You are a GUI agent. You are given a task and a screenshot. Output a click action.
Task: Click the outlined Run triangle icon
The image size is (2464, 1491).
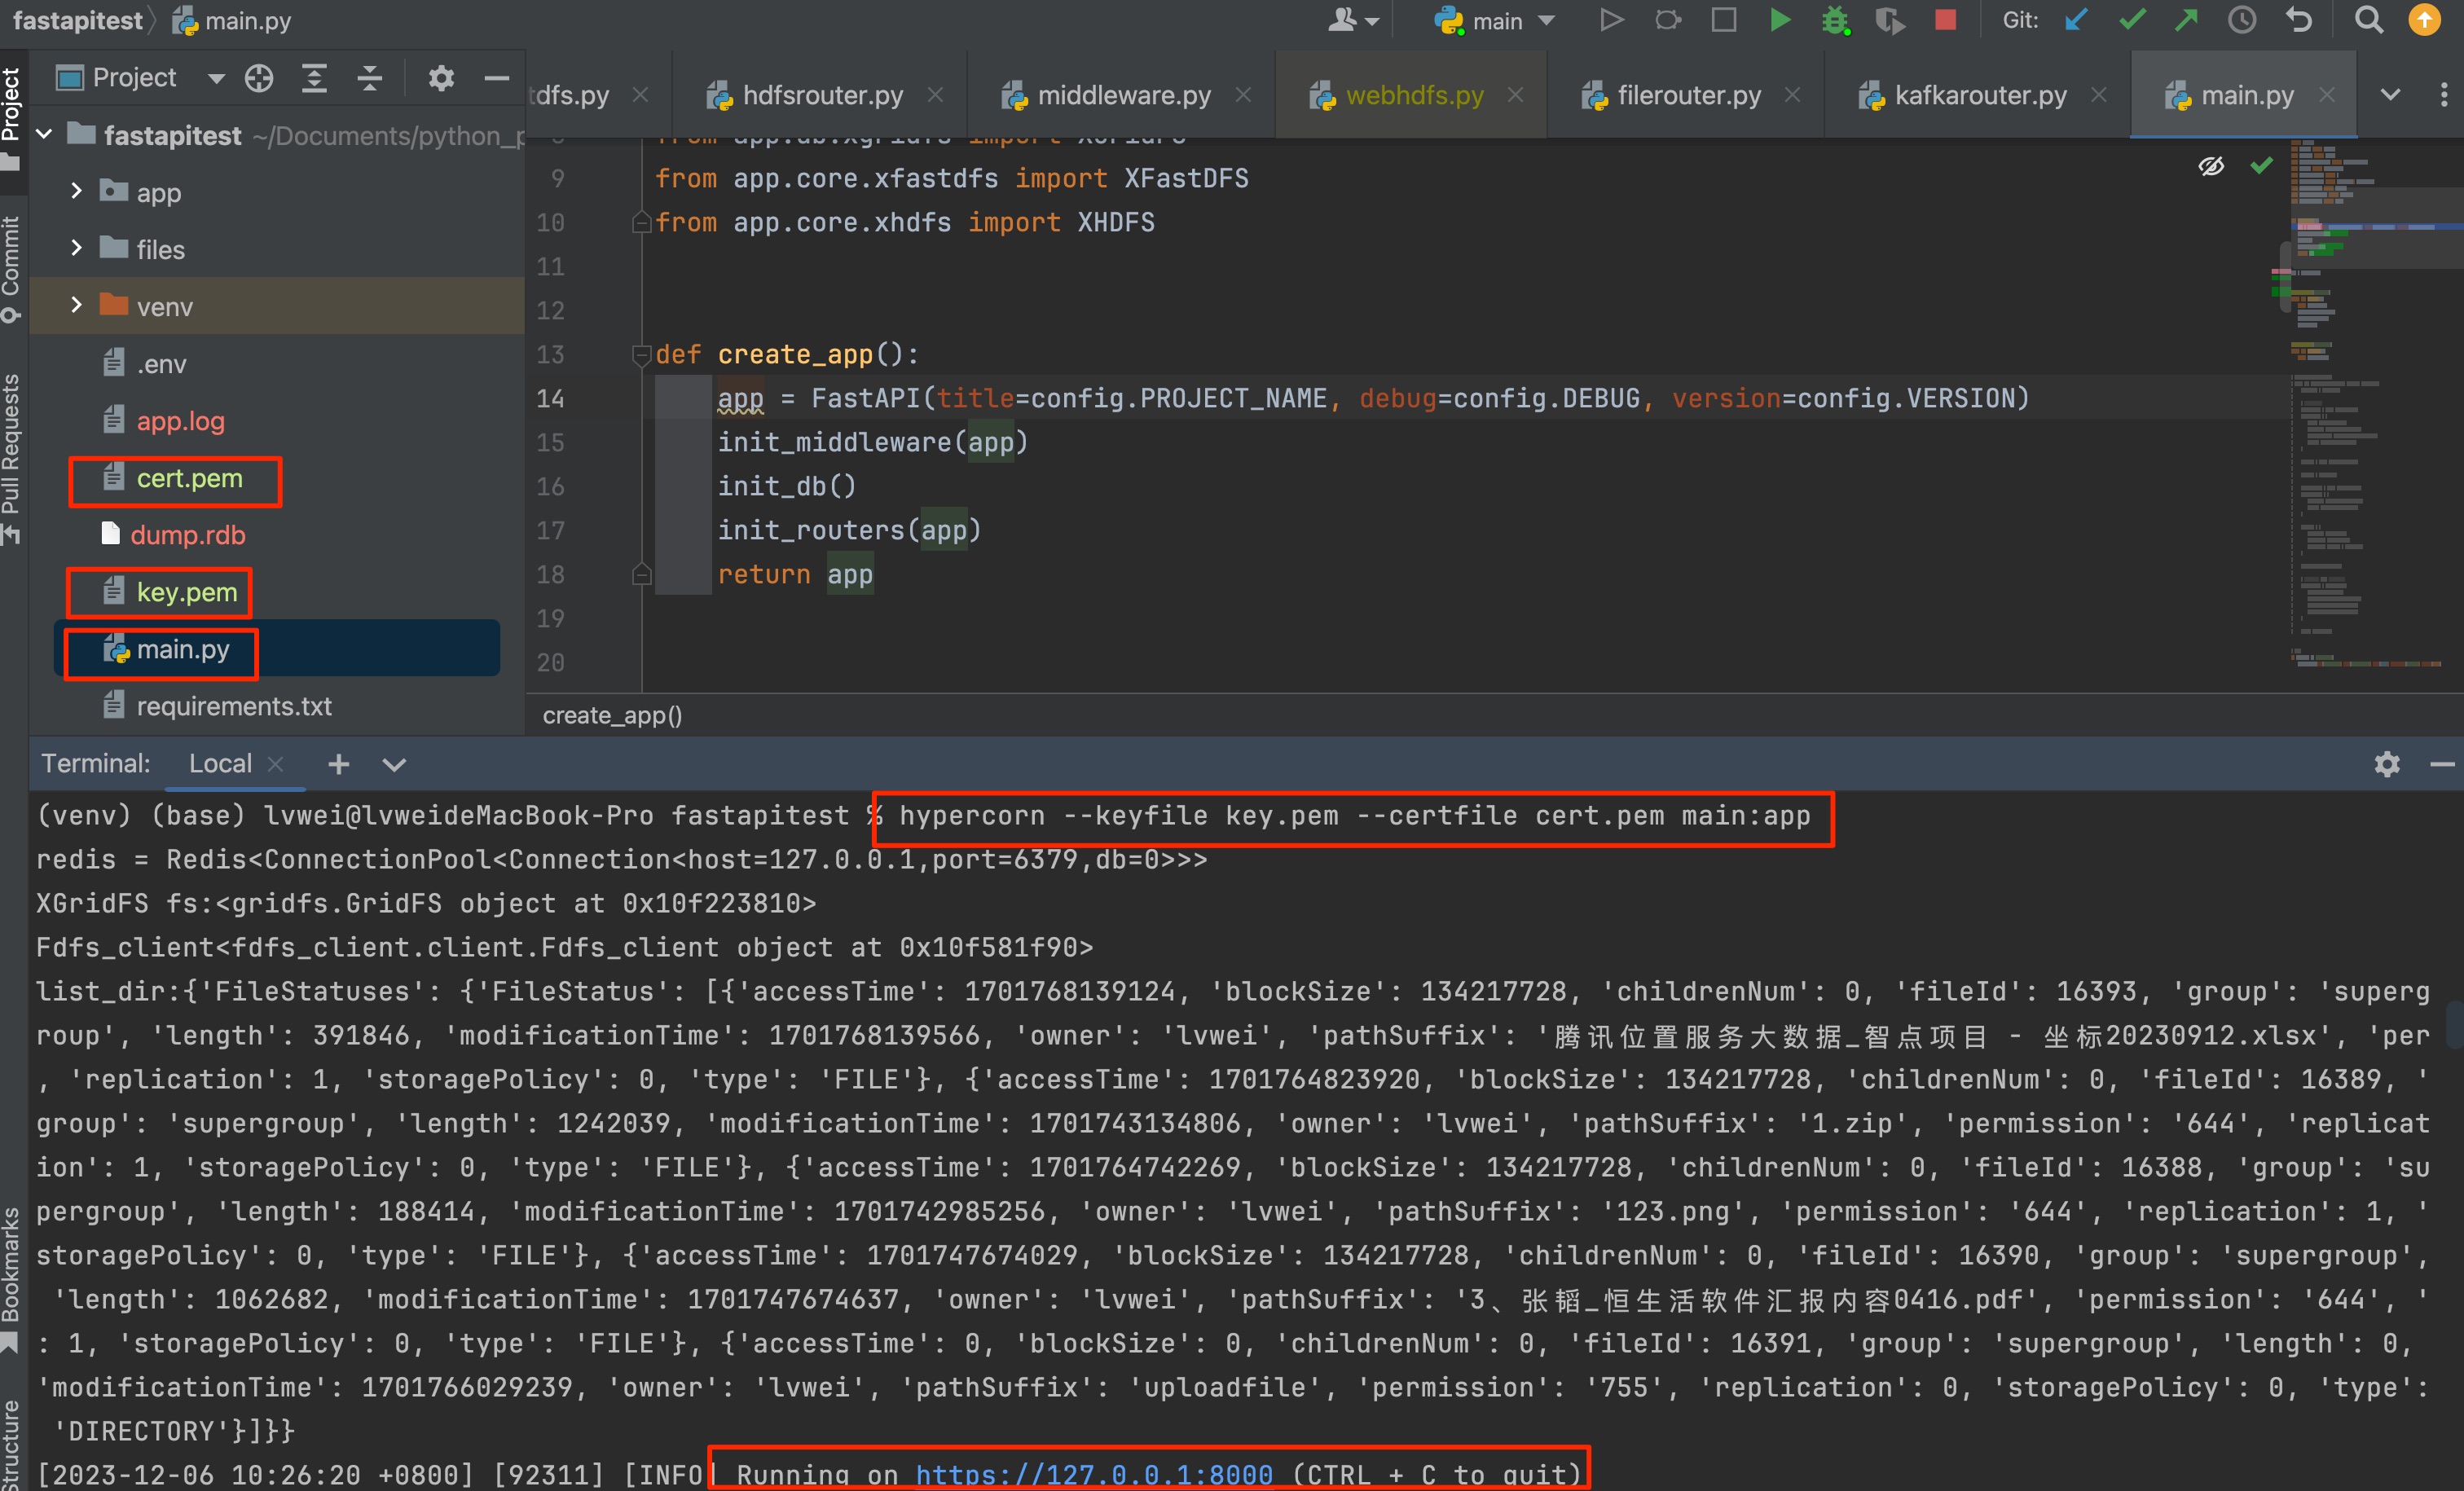[1610, 20]
